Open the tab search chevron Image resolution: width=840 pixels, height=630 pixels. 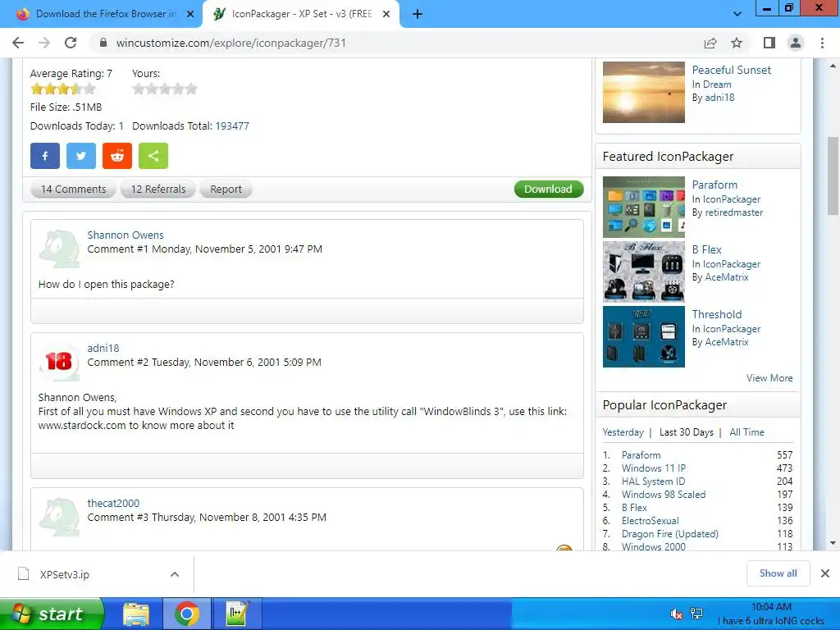[x=737, y=14]
